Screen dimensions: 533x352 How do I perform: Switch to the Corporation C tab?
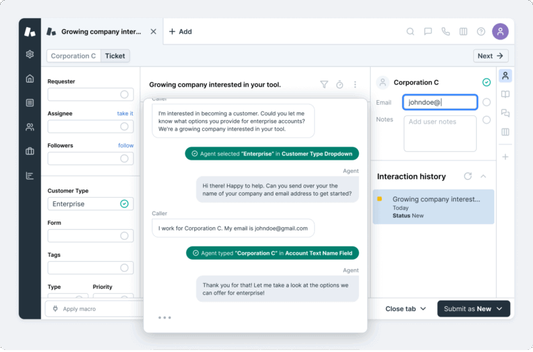(74, 56)
